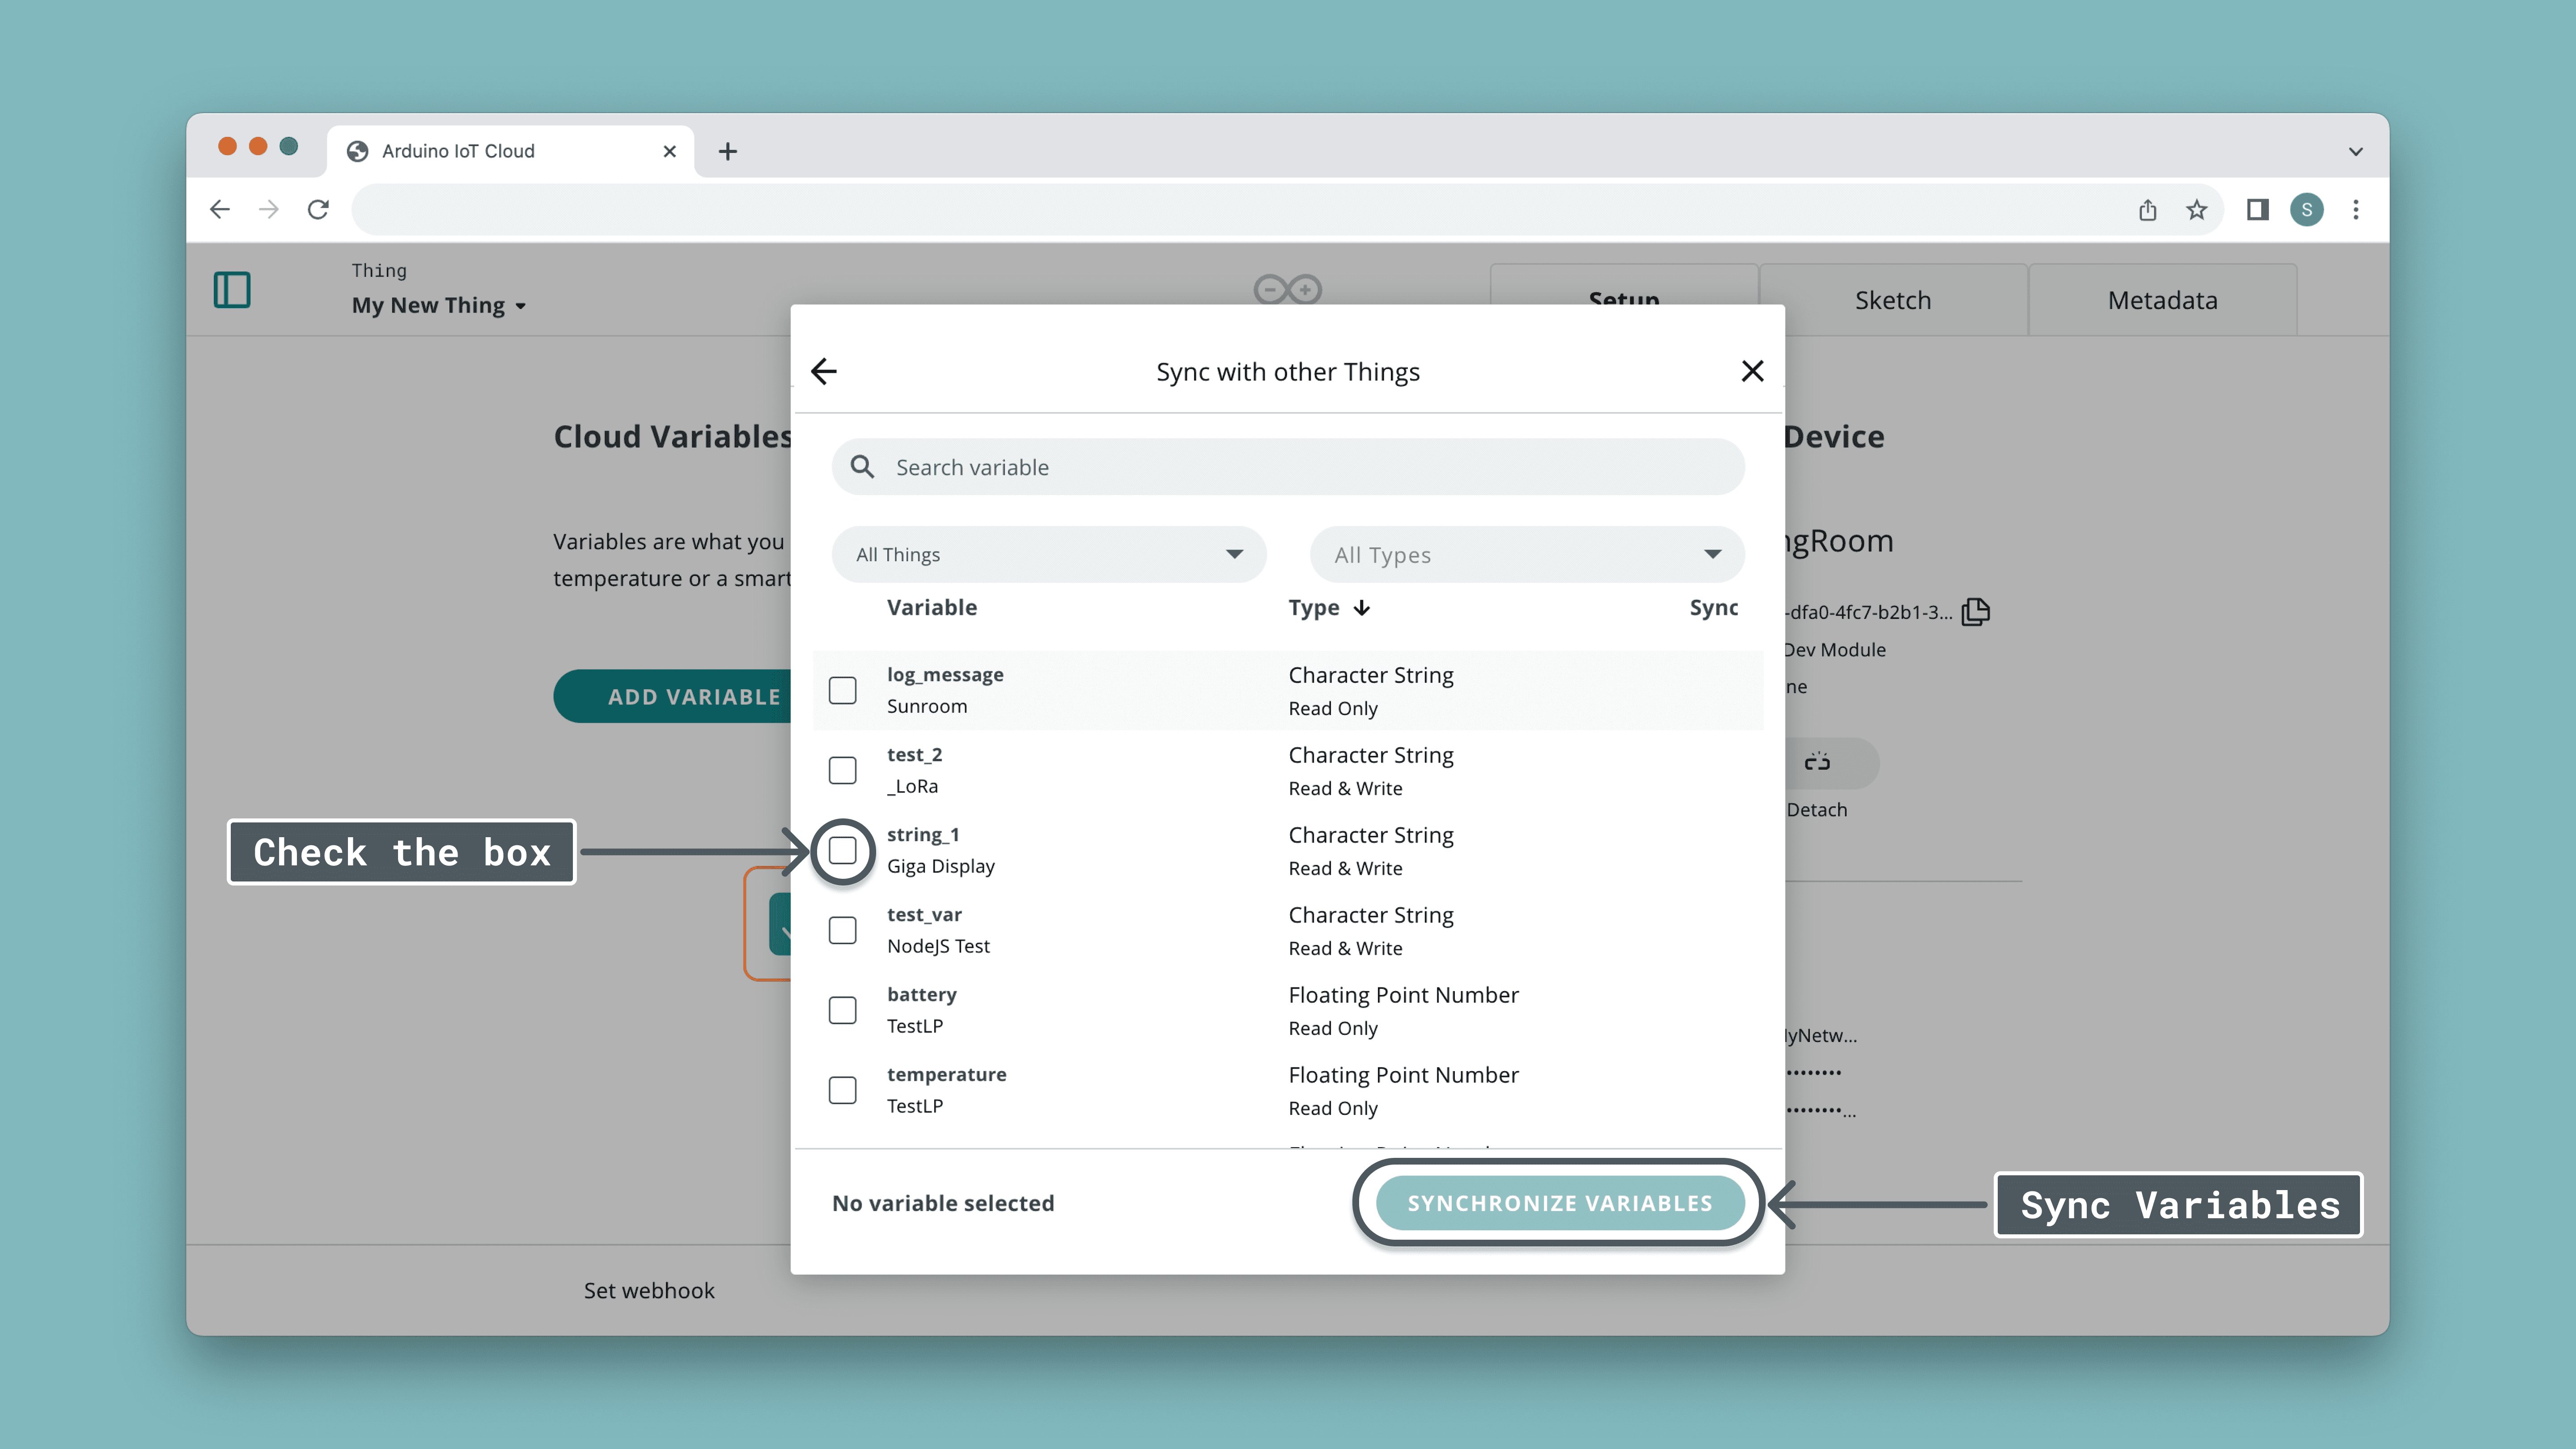This screenshot has width=2576, height=1449.
Task: Open the All Things dropdown
Action: tap(1048, 554)
